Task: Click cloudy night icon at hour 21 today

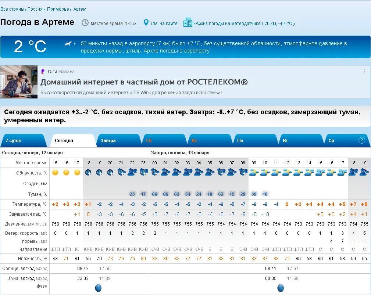Action: pyautogui.click(x=121, y=172)
